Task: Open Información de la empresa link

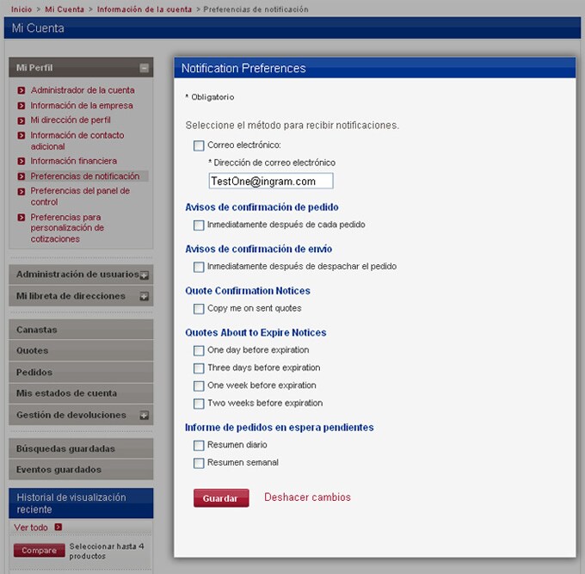Action: (82, 106)
